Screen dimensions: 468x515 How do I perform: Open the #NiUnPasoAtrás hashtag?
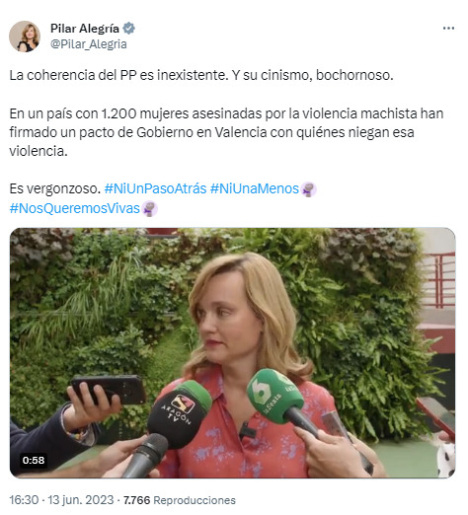point(155,189)
